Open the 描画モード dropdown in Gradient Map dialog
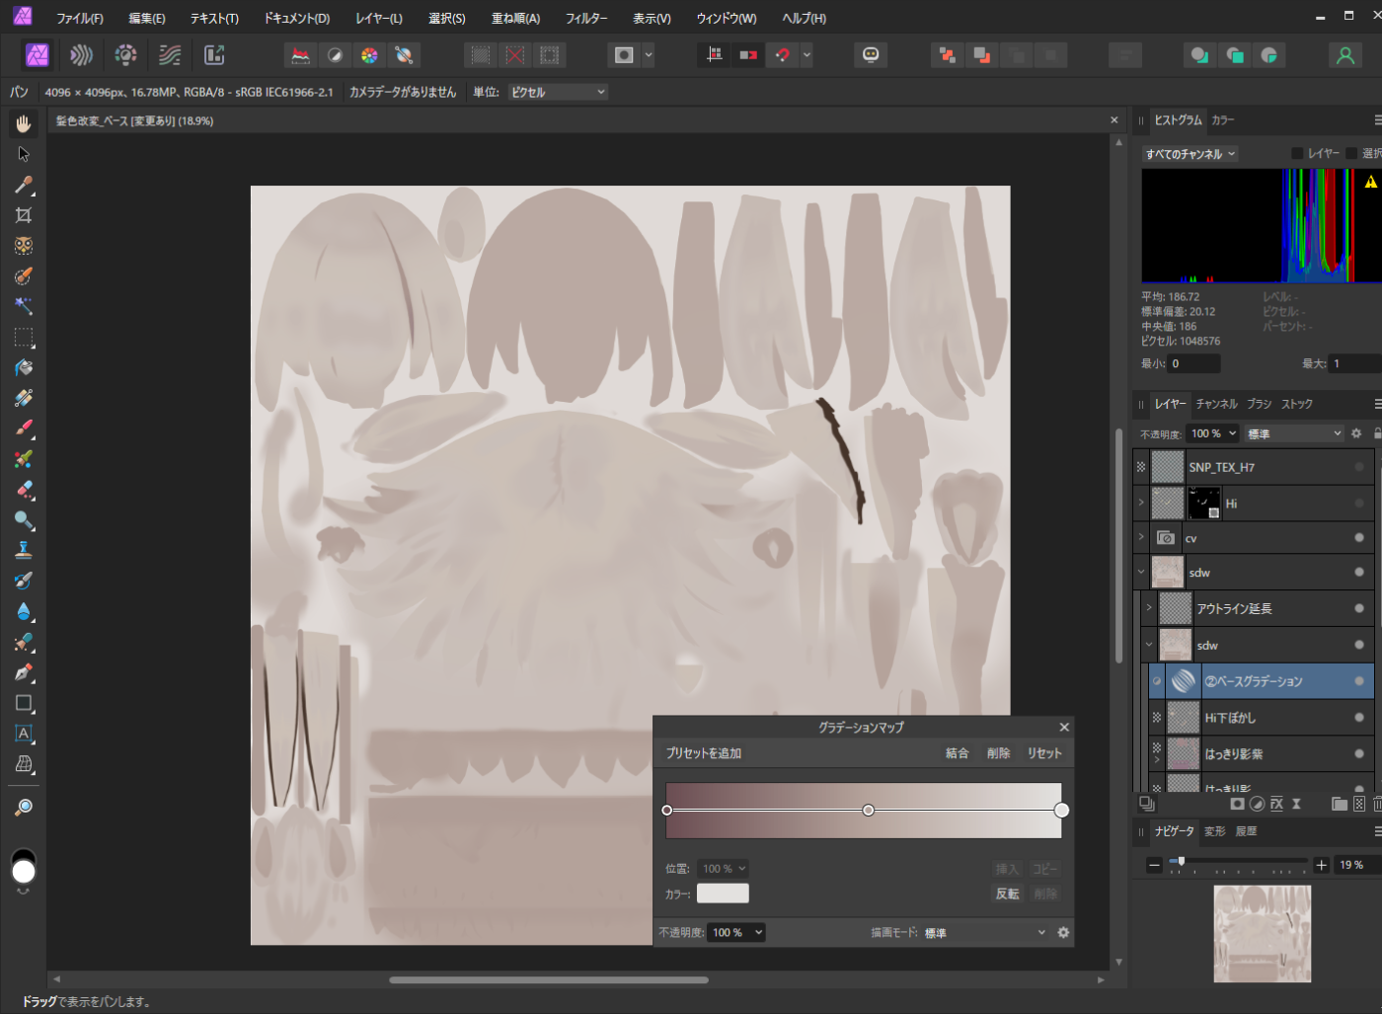The height and width of the screenshot is (1014, 1382). click(984, 933)
